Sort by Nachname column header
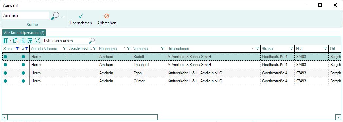 point(108,49)
